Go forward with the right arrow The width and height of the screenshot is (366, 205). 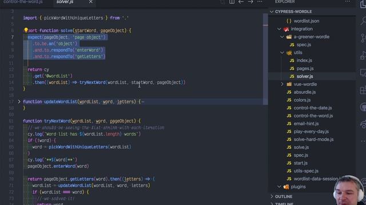(250, 2)
